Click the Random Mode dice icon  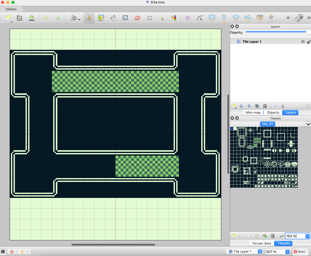pos(299,18)
